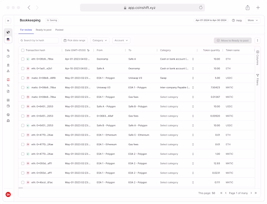267x204 pixels.
Task: Open the document file icon in sidebar
Action: tap(8, 91)
